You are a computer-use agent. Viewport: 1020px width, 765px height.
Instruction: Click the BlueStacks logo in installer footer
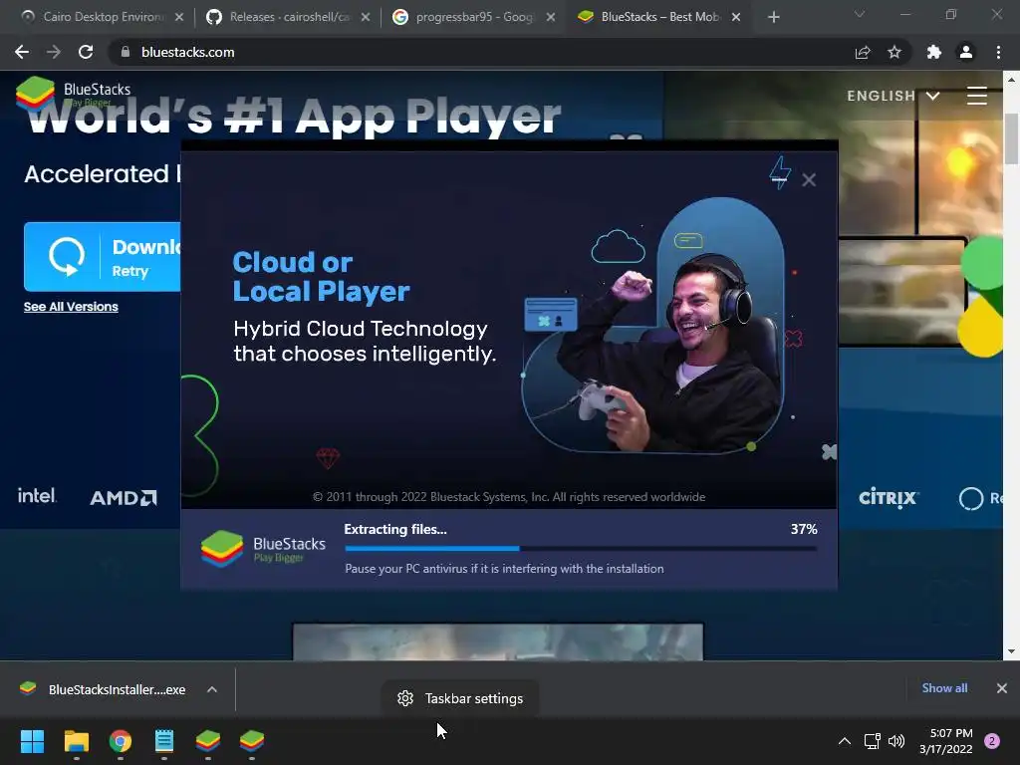[x=263, y=549]
